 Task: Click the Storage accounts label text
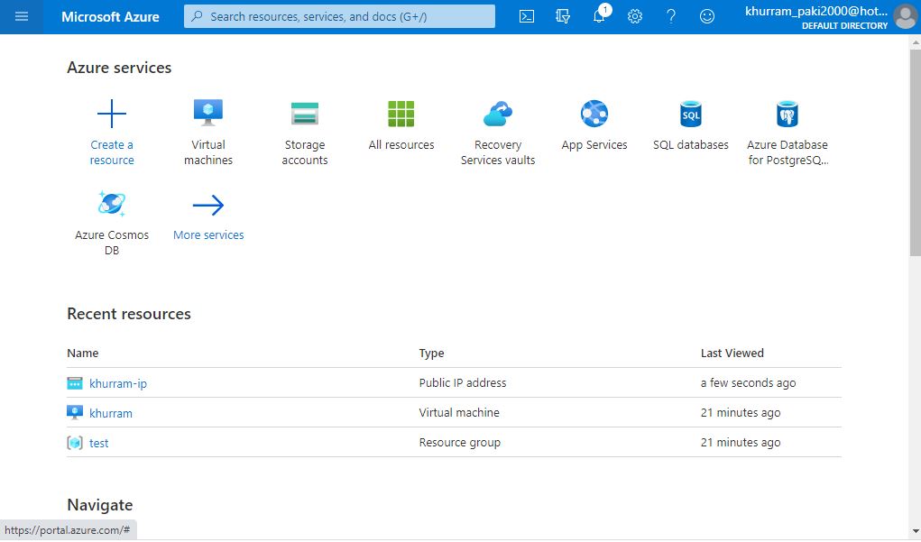tap(305, 152)
